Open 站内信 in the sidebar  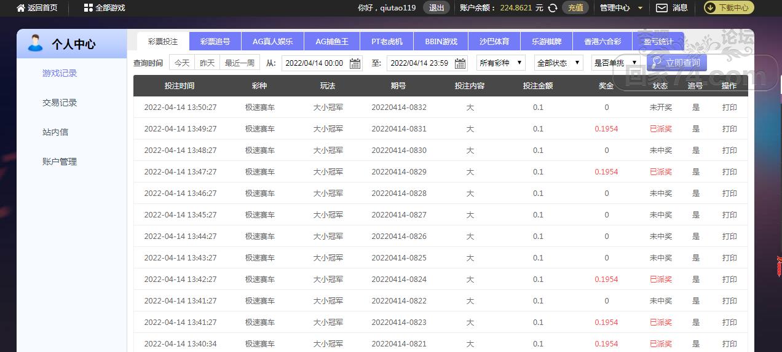55,132
